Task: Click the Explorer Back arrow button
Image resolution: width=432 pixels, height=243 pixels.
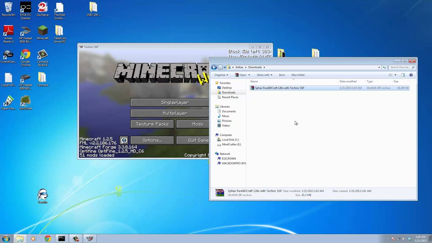Action: click(214, 67)
